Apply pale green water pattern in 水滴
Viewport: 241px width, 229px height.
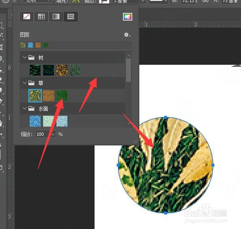coord(49,121)
